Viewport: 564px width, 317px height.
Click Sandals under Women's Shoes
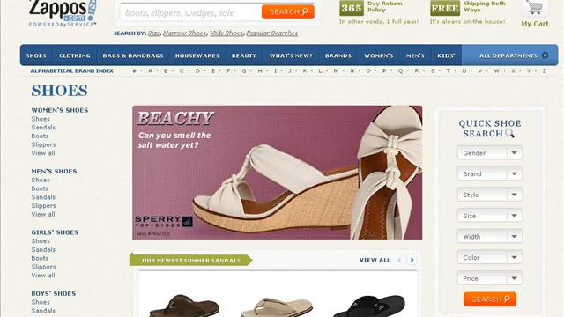tap(43, 128)
